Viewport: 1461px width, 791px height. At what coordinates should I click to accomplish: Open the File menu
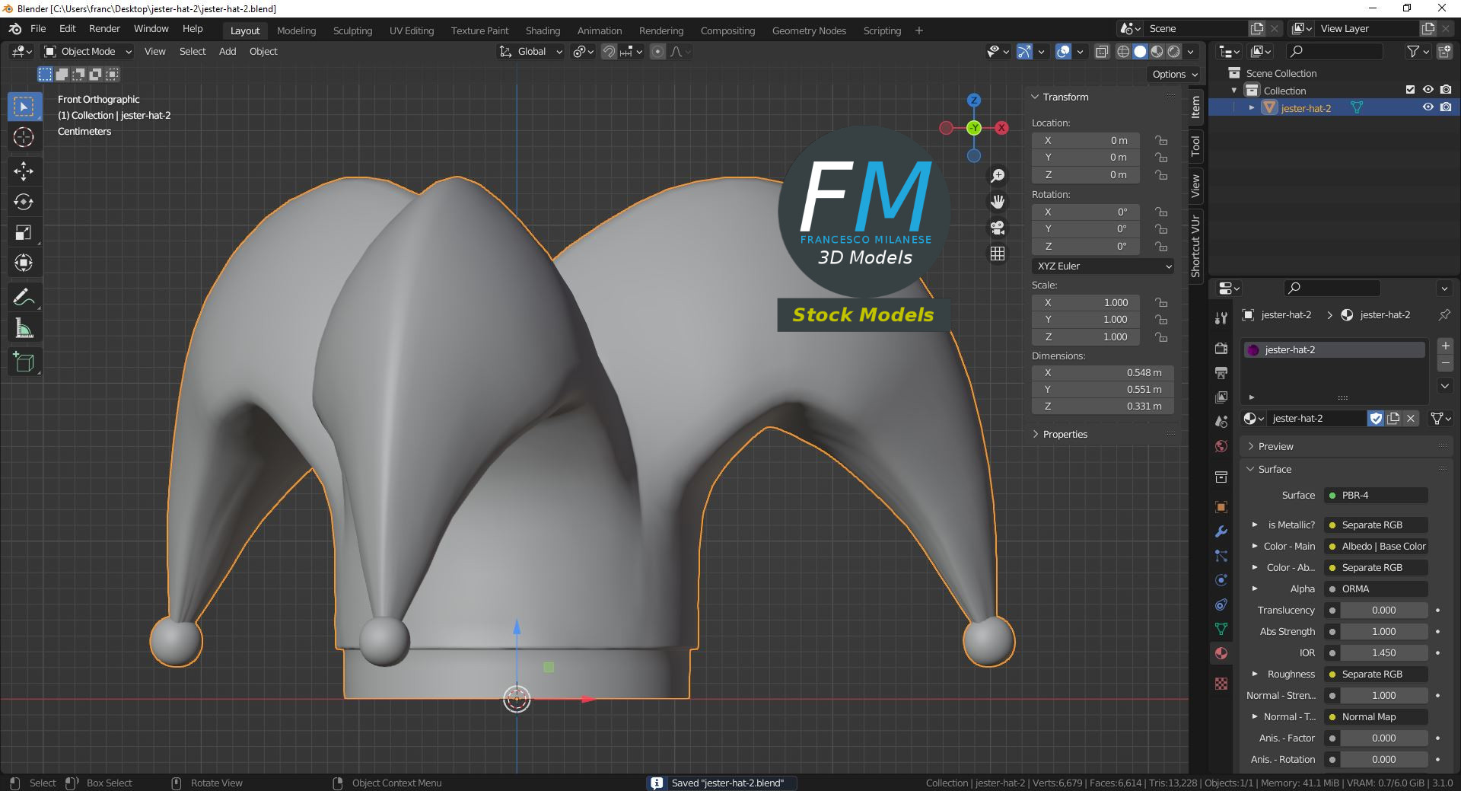coord(38,29)
